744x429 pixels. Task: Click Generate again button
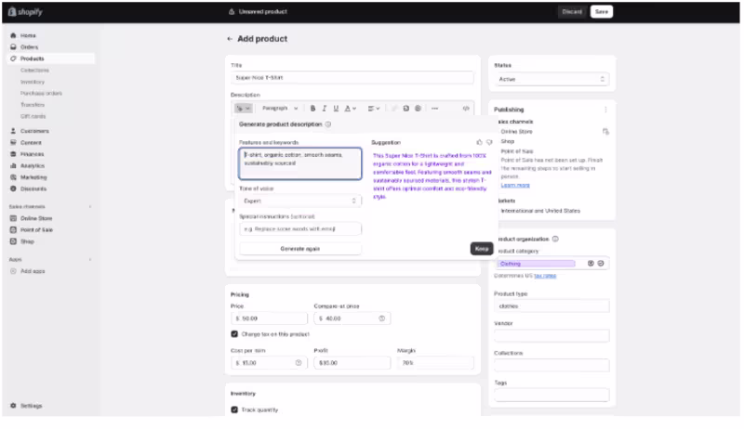pyautogui.click(x=299, y=249)
